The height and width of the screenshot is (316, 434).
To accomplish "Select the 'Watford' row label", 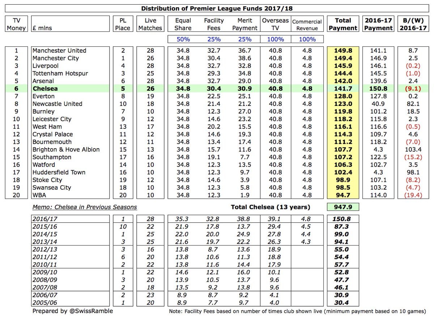I will [x=43, y=165].
